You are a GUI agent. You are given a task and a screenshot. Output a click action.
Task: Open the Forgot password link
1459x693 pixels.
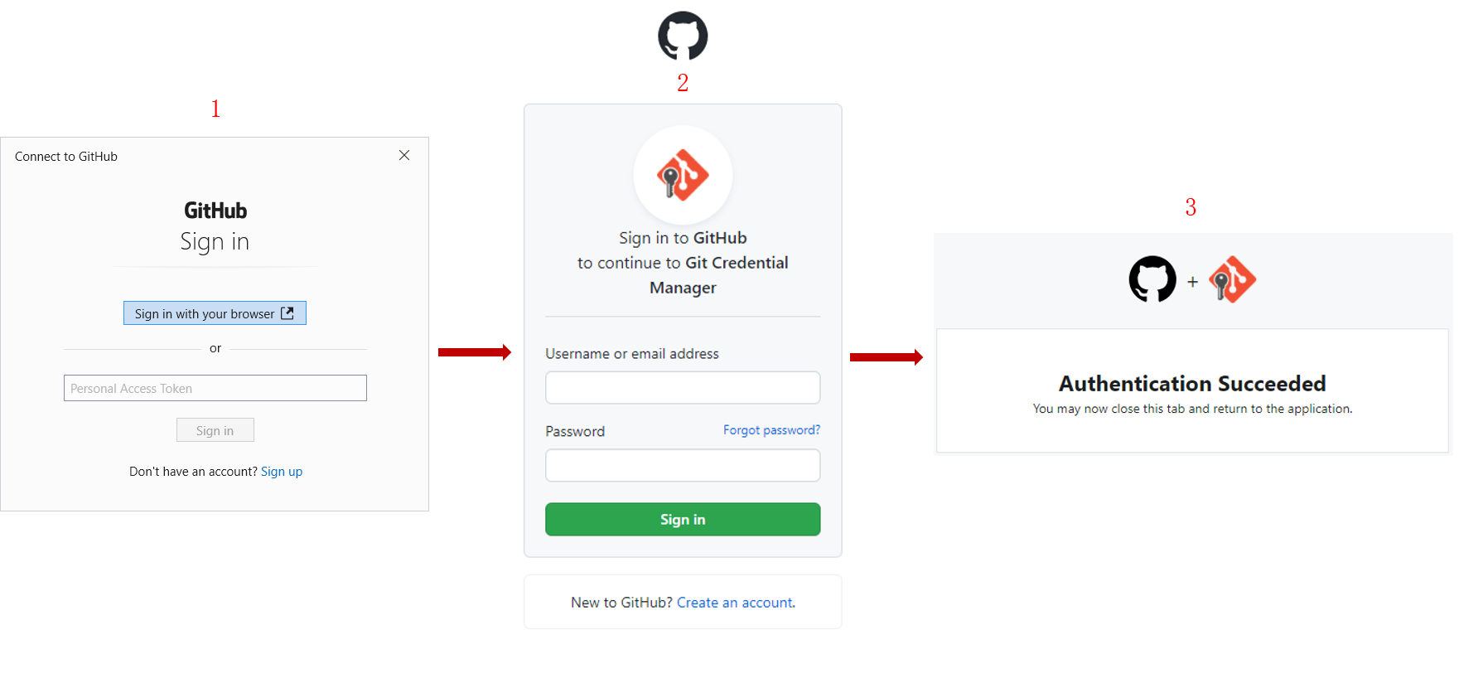click(771, 429)
